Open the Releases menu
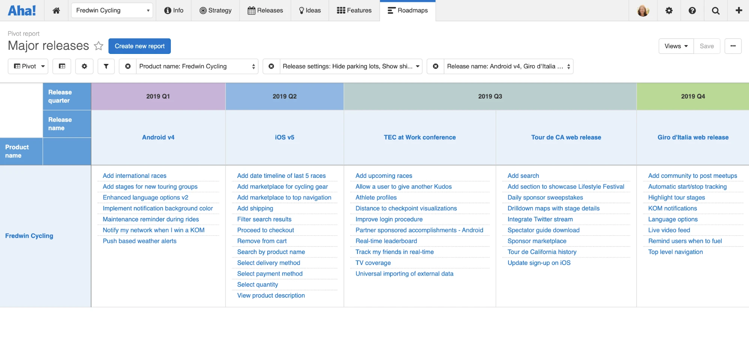The height and width of the screenshot is (350, 749). (x=265, y=10)
